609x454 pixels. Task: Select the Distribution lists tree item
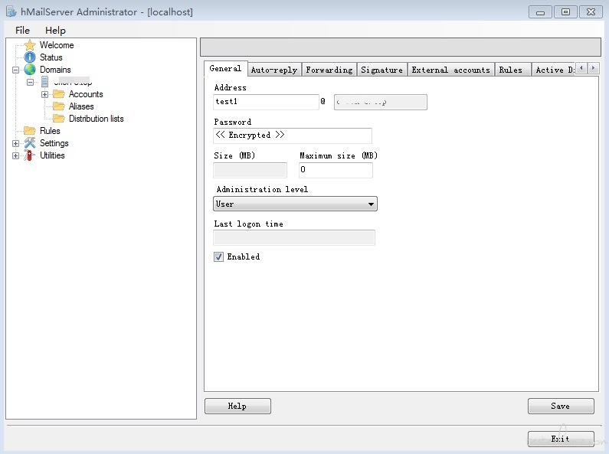pos(97,119)
